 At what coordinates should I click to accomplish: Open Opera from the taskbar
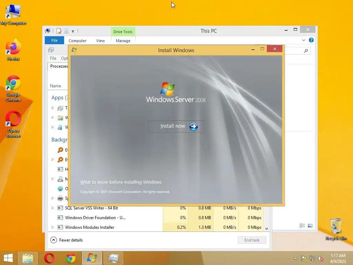point(49,258)
